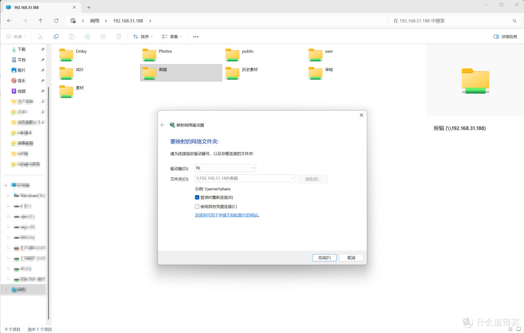Click the Delete trash icon
Viewport: 524px width, 333px height.
click(x=119, y=37)
